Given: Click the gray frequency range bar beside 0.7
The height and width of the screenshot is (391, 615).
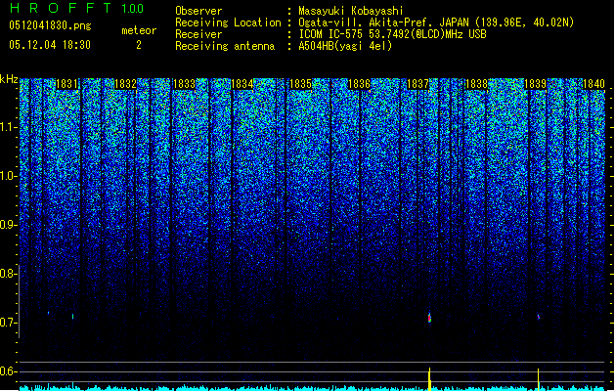Looking at the screenshot, I should [x=19, y=301].
